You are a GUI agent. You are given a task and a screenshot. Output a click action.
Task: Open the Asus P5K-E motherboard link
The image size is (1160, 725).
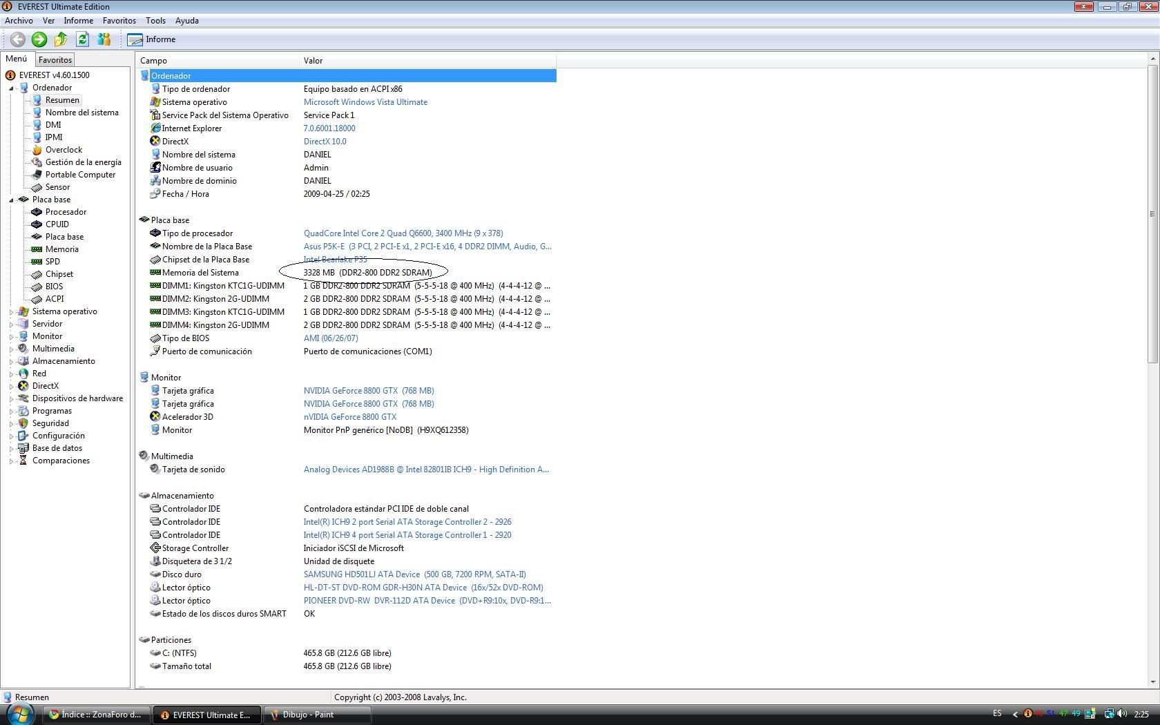(427, 246)
